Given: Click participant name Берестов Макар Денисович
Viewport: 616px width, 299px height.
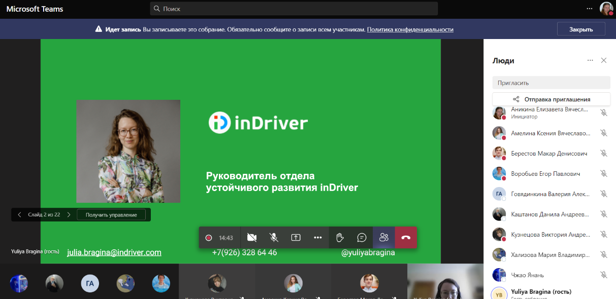Looking at the screenshot, I should (549, 154).
